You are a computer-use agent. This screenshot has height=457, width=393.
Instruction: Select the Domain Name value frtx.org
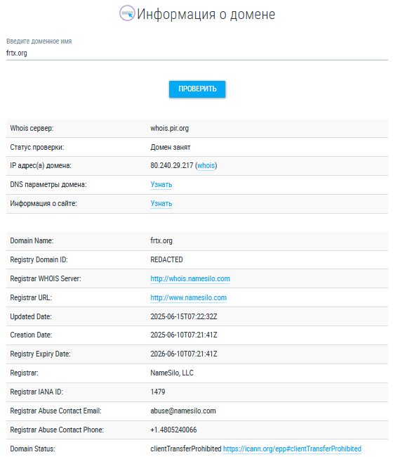click(x=161, y=240)
